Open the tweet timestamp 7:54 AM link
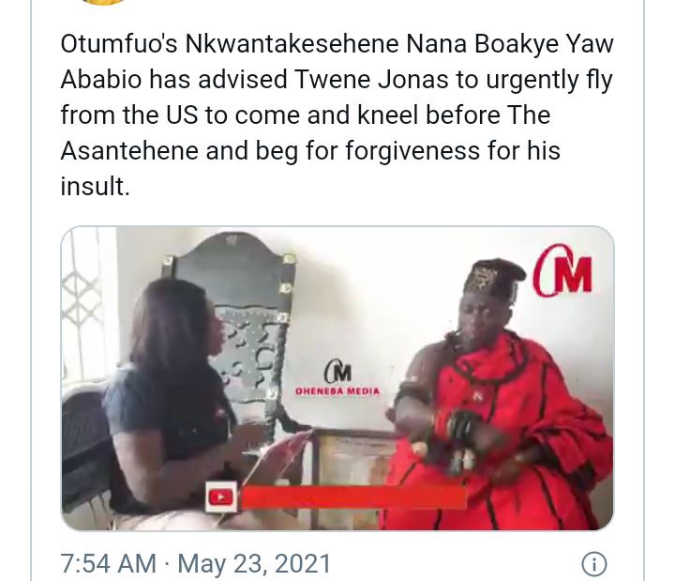 pos(108,564)
